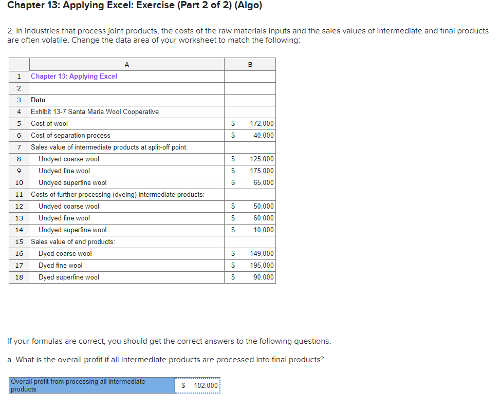Screen dimensions: 500x410
Task: Select the 'Data' cell in row 3
Action: (x=38, y=100)
